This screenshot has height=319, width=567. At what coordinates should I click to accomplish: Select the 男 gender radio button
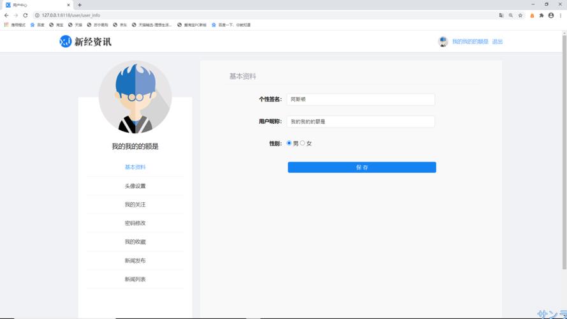coord(289,143)
